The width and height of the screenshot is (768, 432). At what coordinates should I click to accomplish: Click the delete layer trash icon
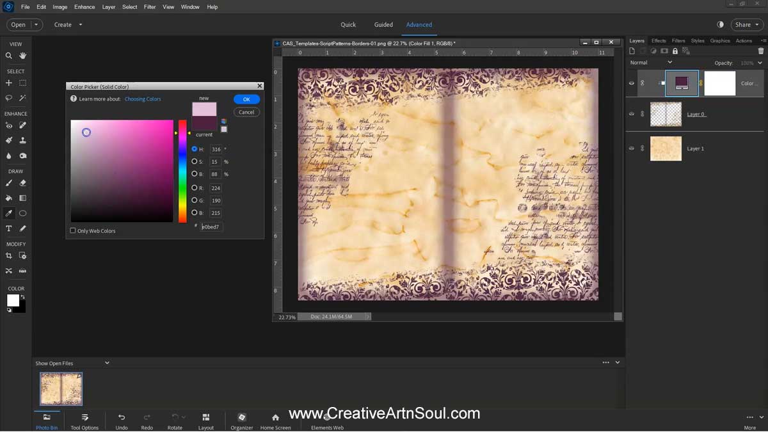[761, 51]
